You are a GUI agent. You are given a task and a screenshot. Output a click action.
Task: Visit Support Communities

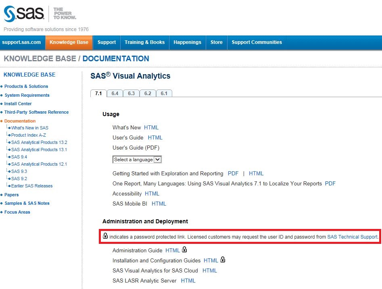[257, 42]
